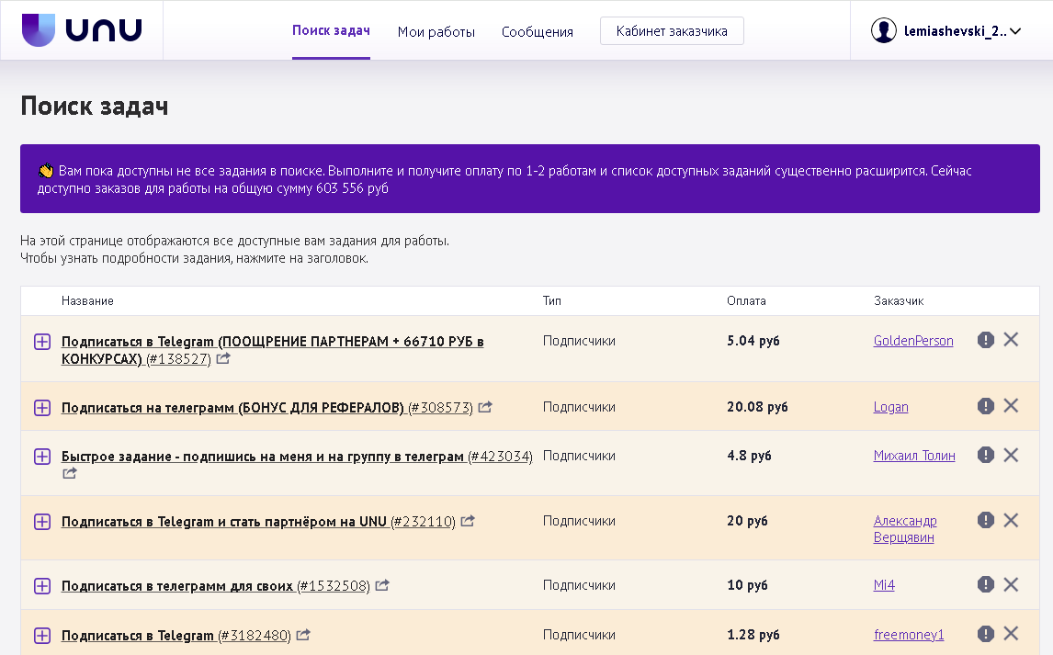1053x655 pixels.
Task: Open Кабинет заказчика button
Action: pyautogui.click(x=672, y=31)
